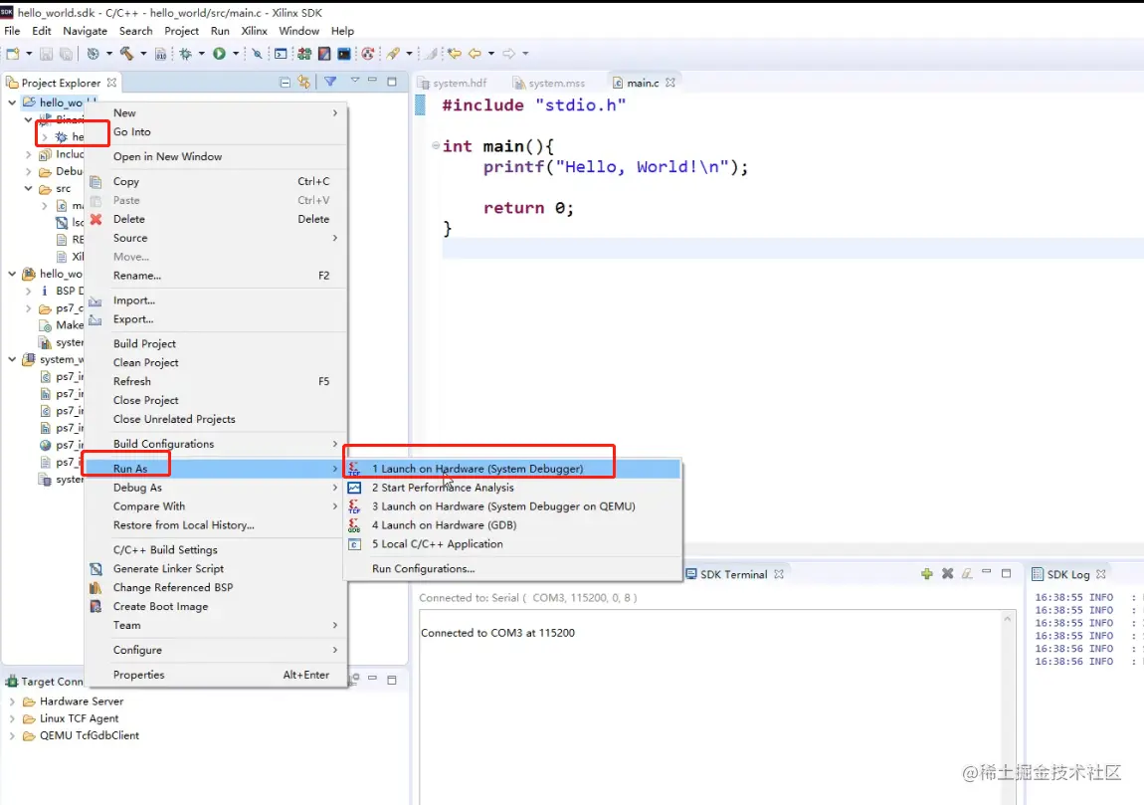Click the Program FPGA toolbar icon
1144x805 pixels.
tap(304, 54)
